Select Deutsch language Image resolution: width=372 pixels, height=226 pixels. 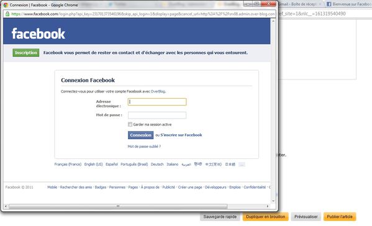157,164
